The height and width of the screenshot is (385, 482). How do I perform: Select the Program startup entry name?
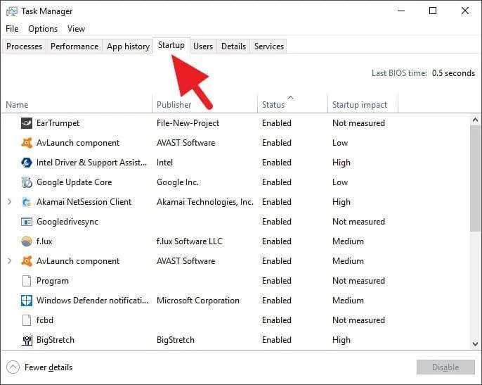click(53, 281)
